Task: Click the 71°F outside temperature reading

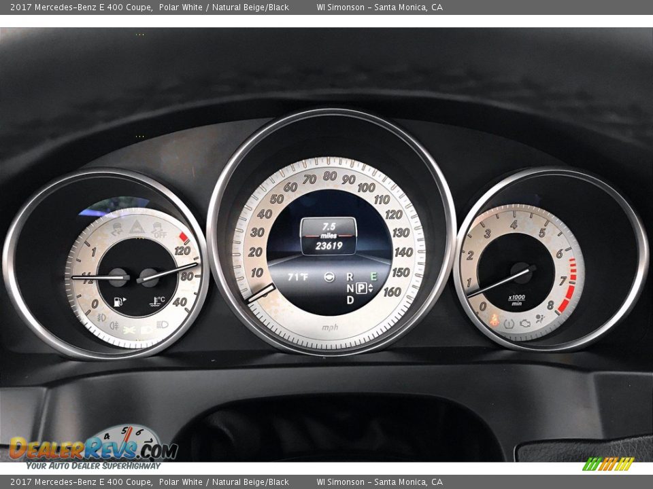Action: pyautogui.click(x=298, y=277)
